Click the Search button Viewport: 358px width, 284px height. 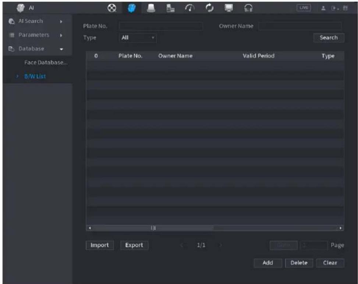click(x=329, y=37)
